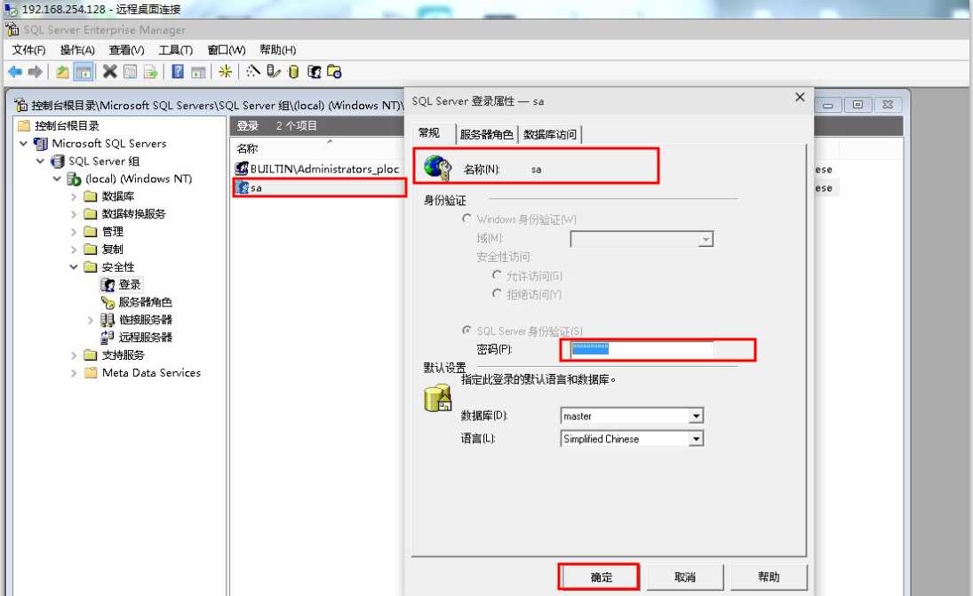
Task: Click the 密码 password input field
Action: click(642, 349)
